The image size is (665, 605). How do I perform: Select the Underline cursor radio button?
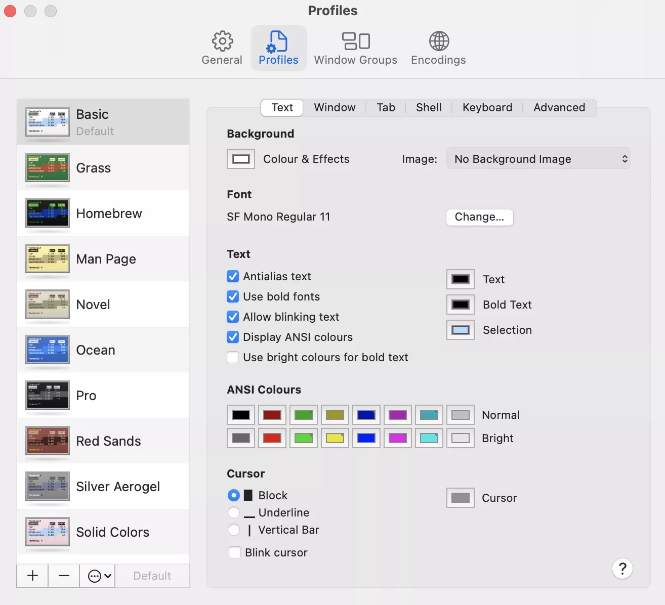pos(233,512)
